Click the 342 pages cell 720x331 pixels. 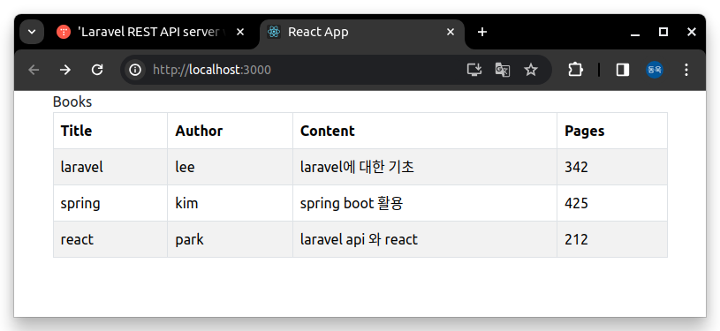coord(612,167)
